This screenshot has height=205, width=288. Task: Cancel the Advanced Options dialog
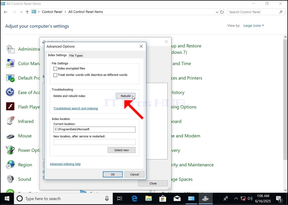[x=134, y=175]
